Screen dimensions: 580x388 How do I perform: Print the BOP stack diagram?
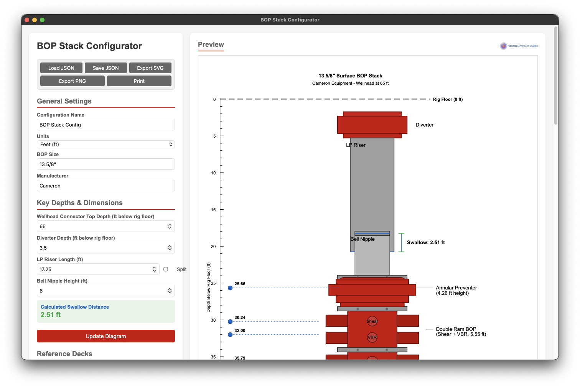point(139,81)
